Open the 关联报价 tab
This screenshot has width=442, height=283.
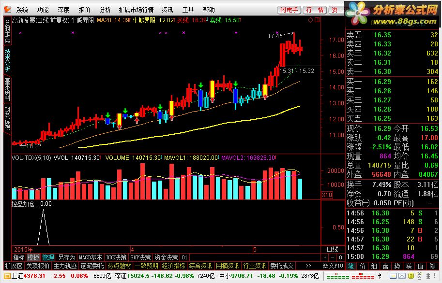[38, 266]
